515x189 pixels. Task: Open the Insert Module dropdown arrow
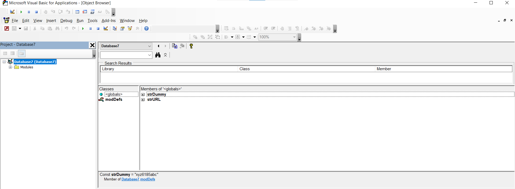(20, 28)
